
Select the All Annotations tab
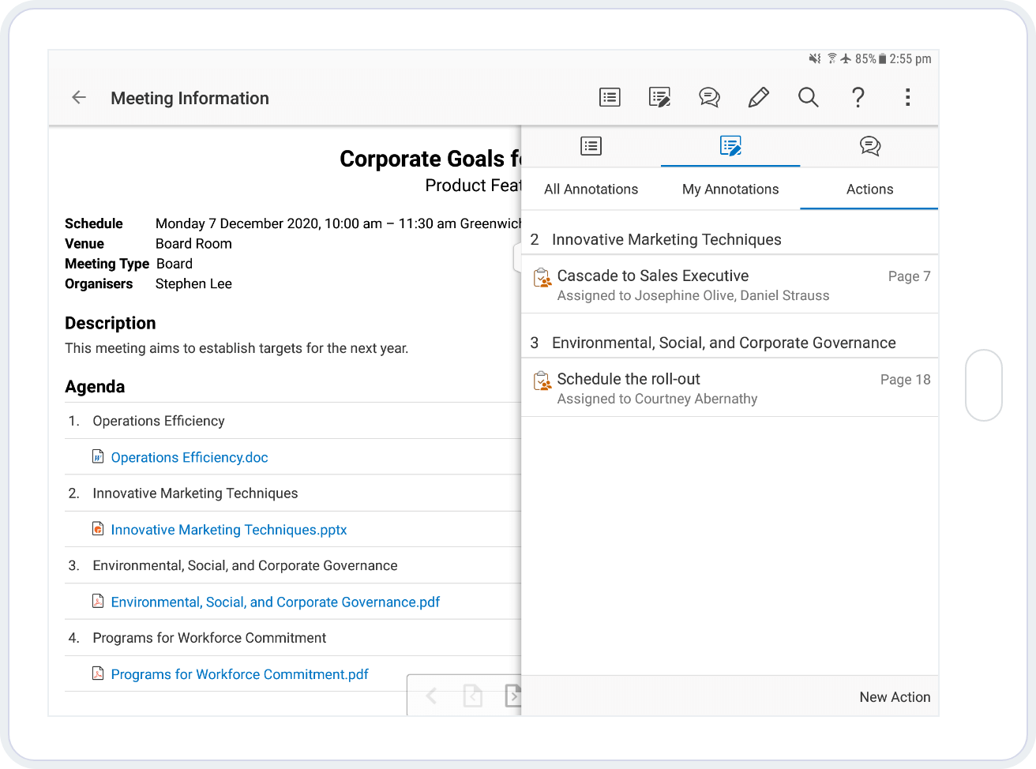591,189
